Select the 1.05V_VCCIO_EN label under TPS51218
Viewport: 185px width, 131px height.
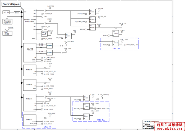[x=50, y=72]
